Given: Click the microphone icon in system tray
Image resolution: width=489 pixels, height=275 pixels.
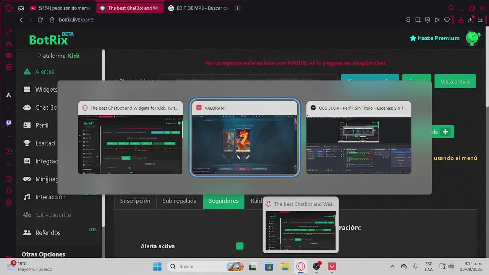Looking at the screenshot, I should click(415, 267).
